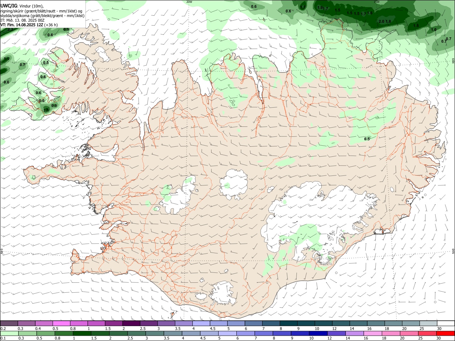
Task: Pick the slate blue swatch labeled 6, upper row
Action: [x=253, y=324]
